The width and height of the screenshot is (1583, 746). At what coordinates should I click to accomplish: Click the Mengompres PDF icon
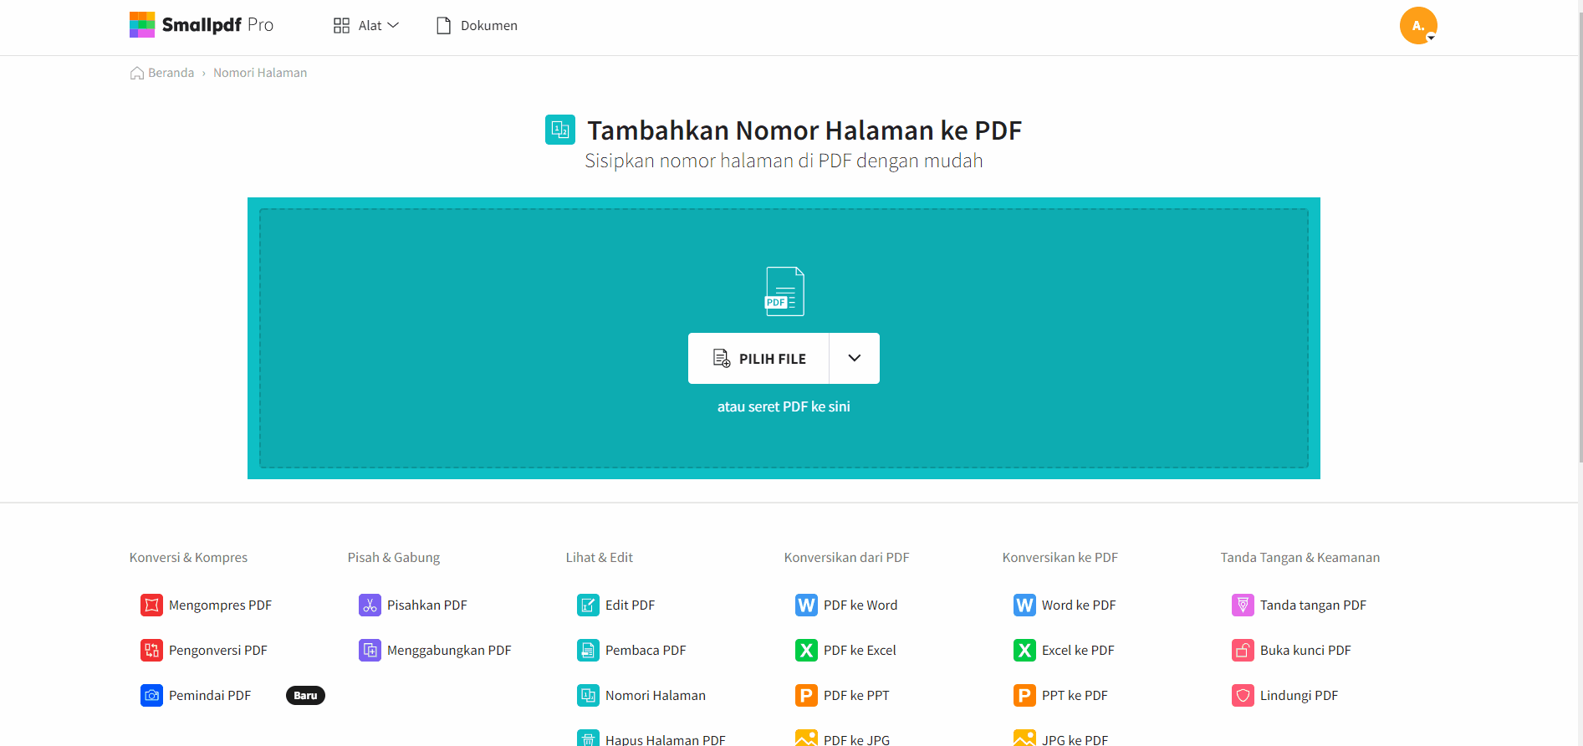(x=151, y=605)
